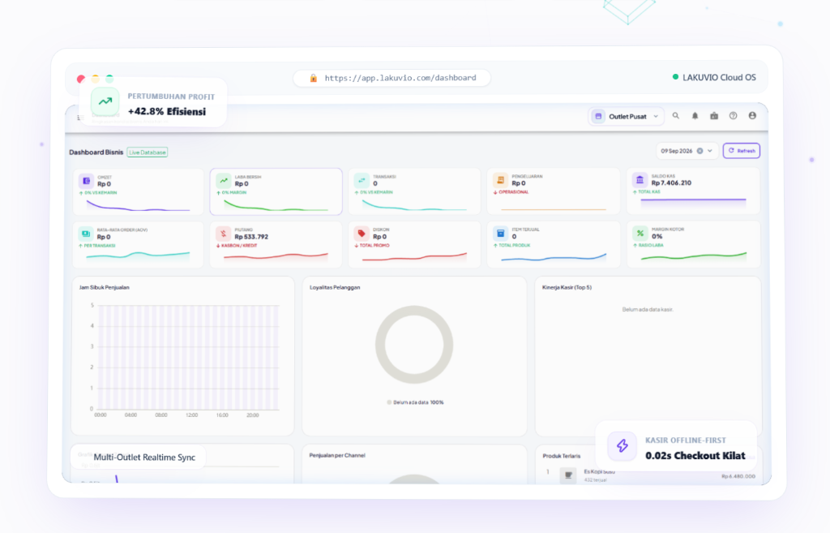This screenshot has width=830, height=533.
Task: Open help question mark icon
Action: click(733, 115)
